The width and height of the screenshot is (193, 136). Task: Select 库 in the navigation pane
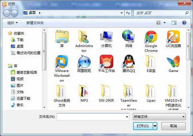pyautogui.click(x=13, y=66)
